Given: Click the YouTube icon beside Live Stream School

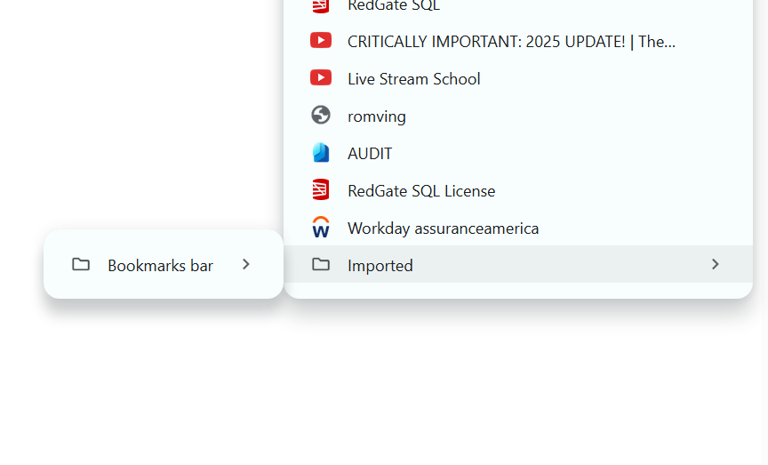Looking at the screenshot, I should click(x=321, y=78).
